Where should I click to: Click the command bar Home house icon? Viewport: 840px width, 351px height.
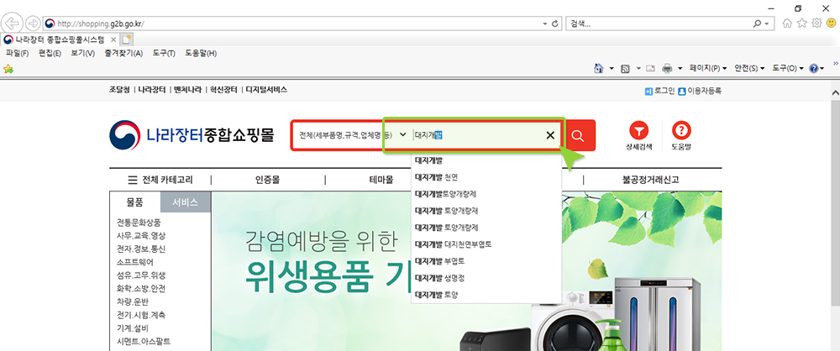click(600, 69)
